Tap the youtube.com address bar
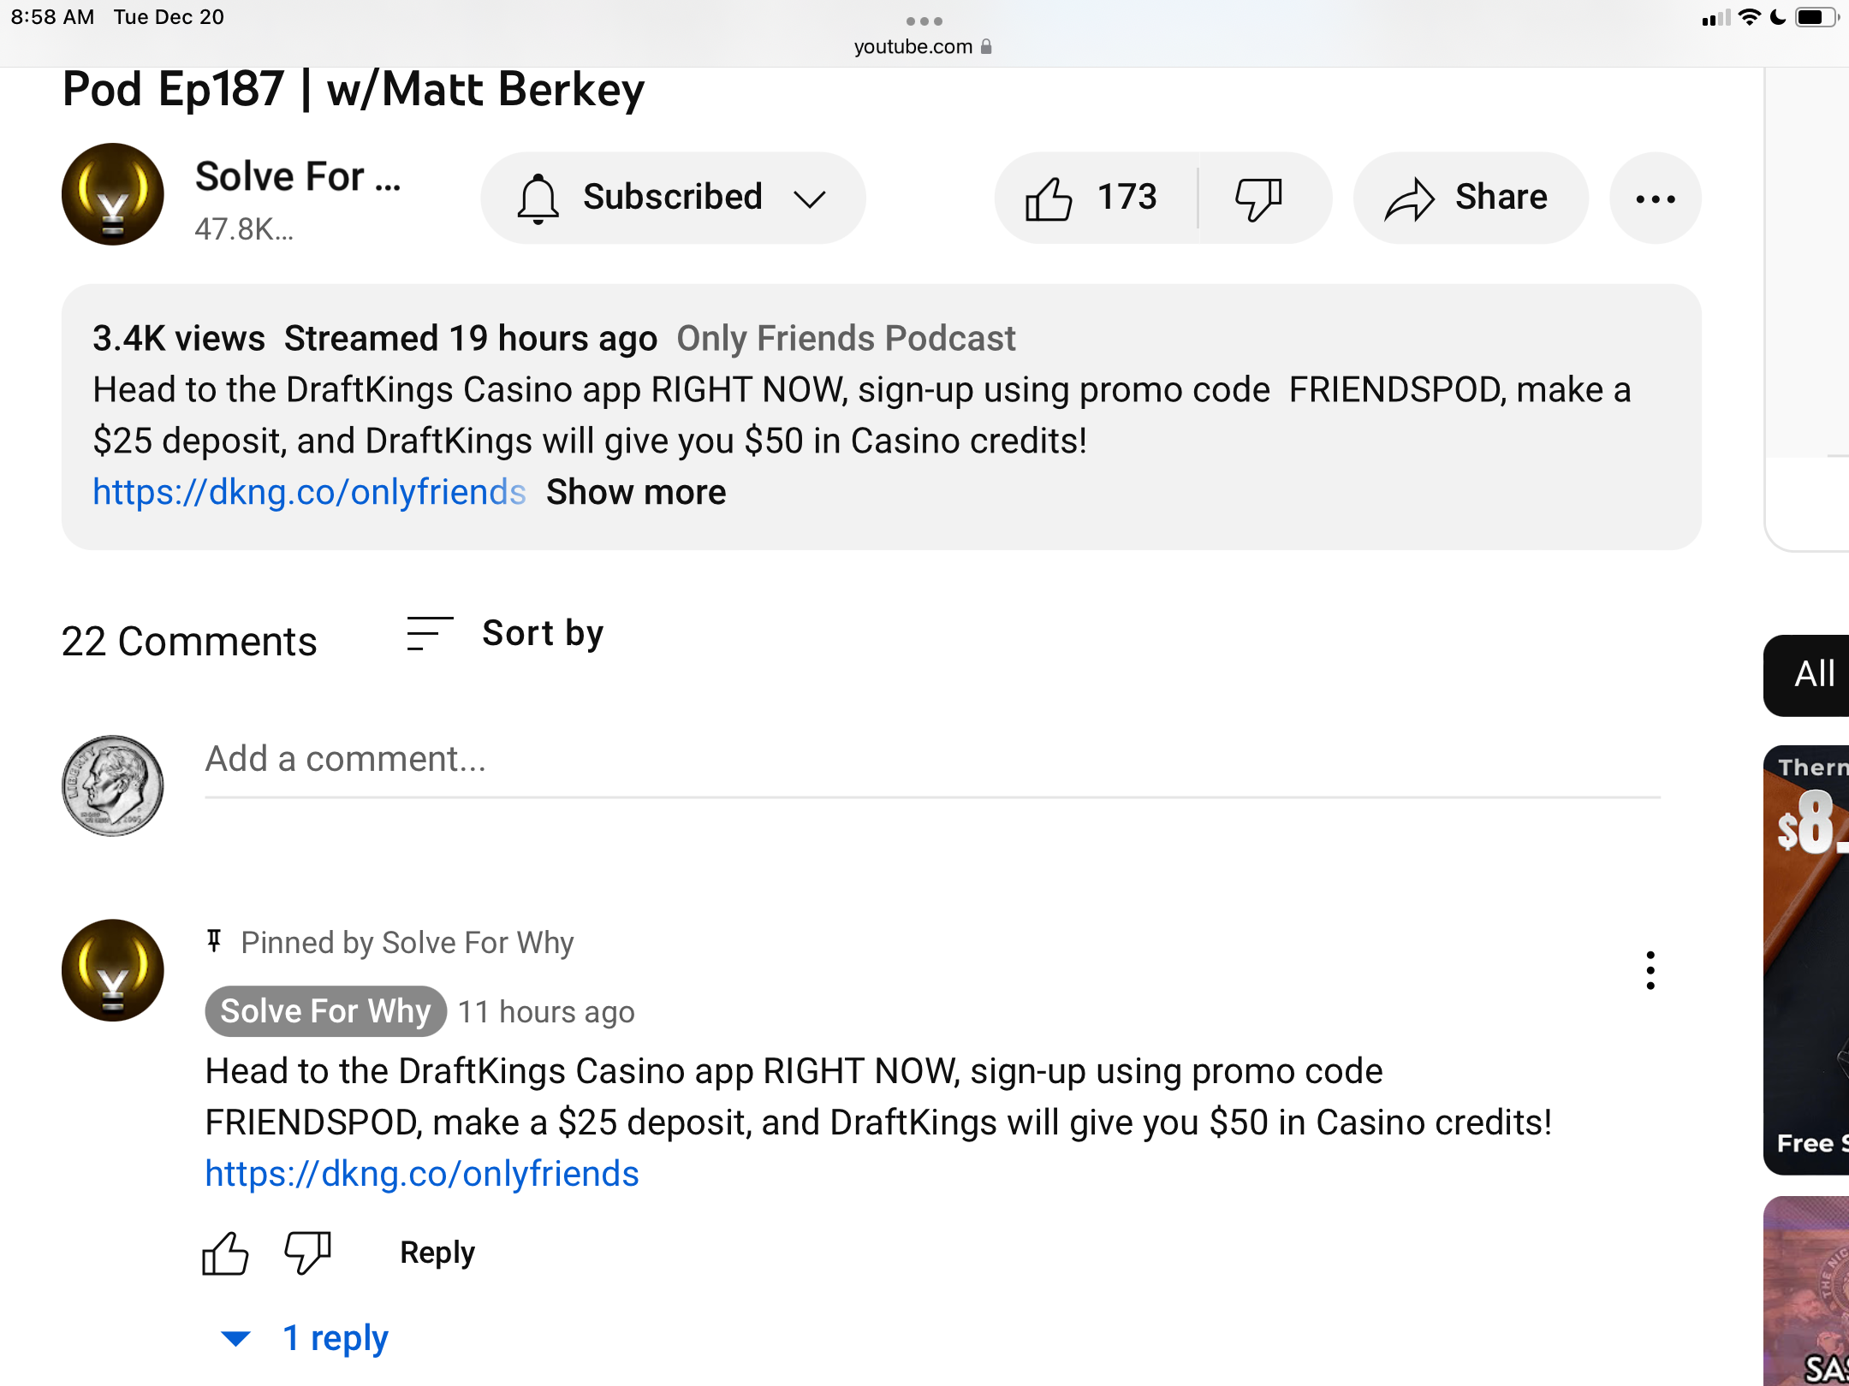Viewport: 1849px width, 1386px height. point(923,46)
